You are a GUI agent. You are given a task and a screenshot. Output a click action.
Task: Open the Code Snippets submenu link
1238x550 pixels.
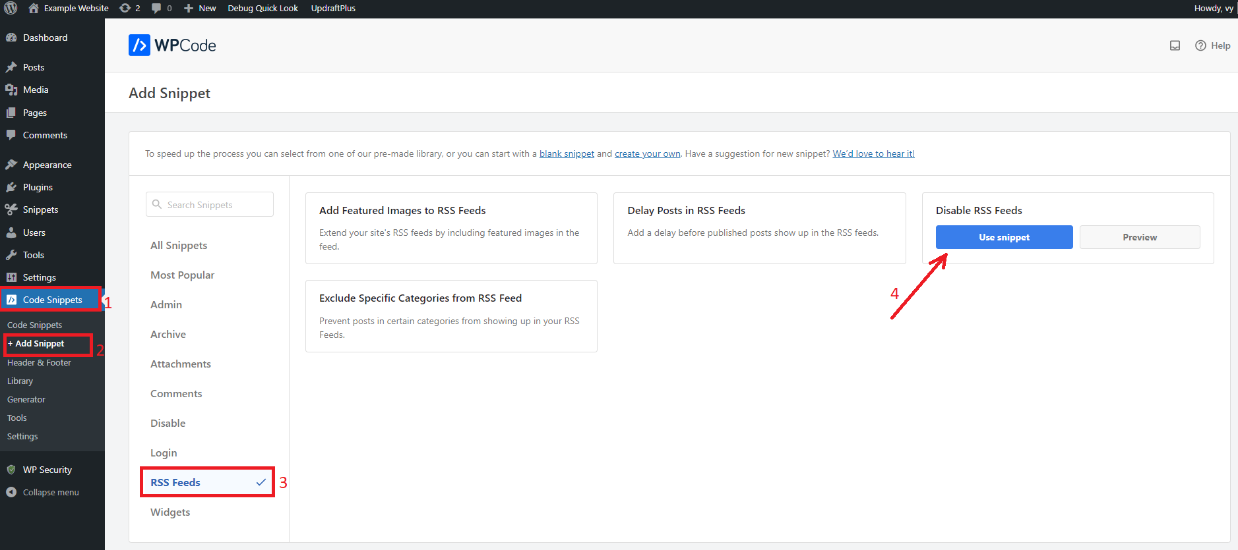pos(35,325)
